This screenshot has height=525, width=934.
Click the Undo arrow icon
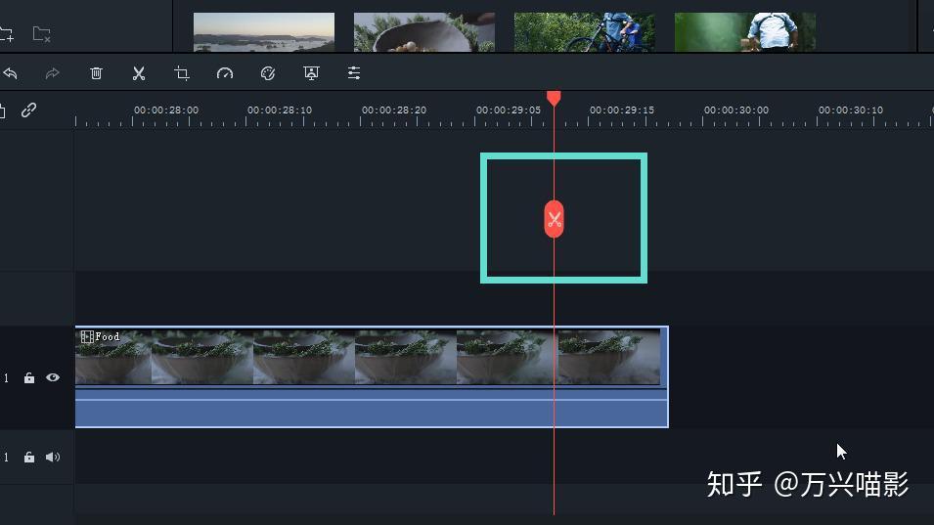10,73
